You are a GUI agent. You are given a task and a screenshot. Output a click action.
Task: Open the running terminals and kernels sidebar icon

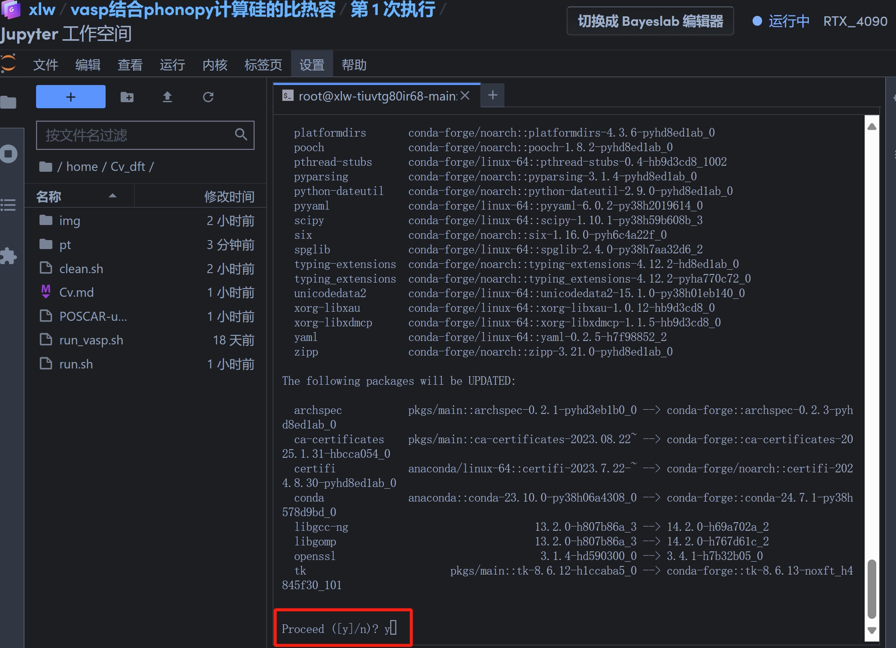pyautogui.click(x=8, y=154)
